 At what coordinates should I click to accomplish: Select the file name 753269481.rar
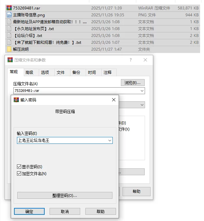coord(26,8)
